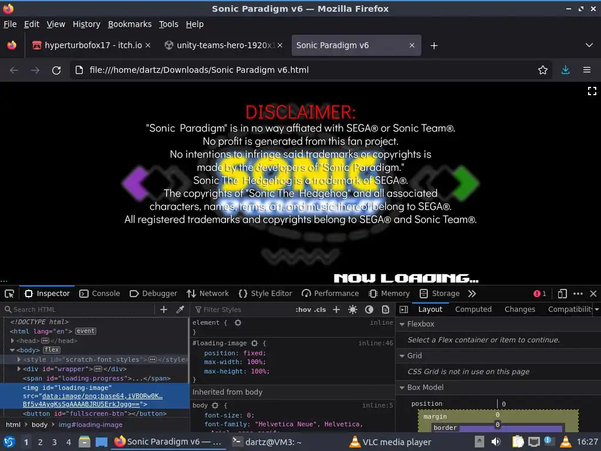Open the Debugger panel
The width and height of the screenshot is (601, 451).
coord(153,294)
